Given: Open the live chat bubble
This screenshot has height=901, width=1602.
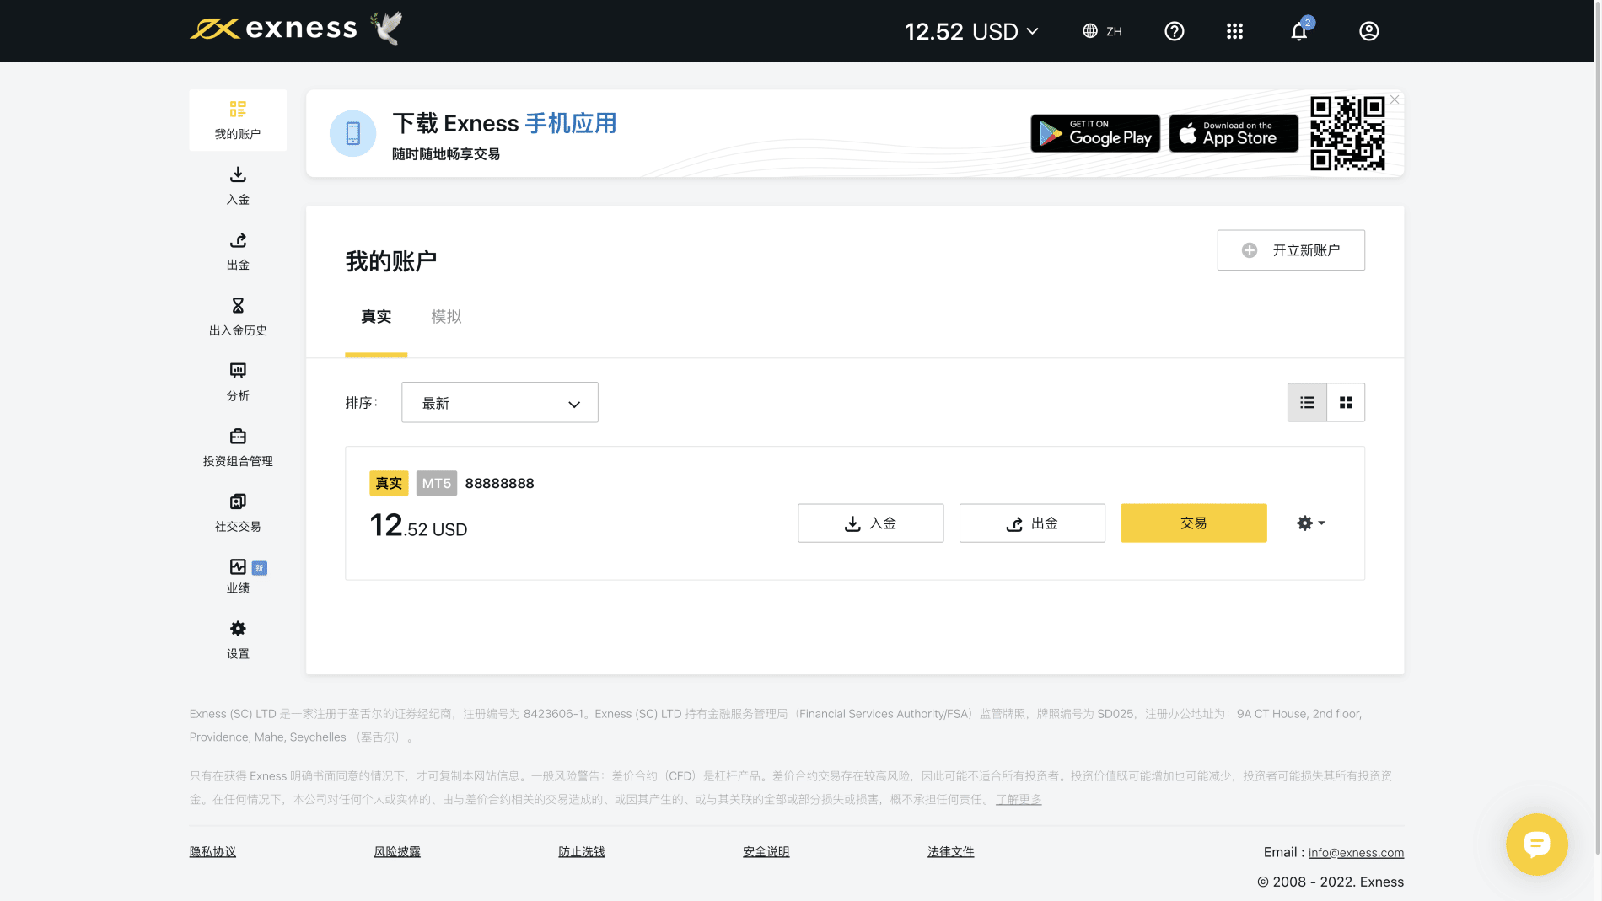Looking at the screenshot, I should coord(1536,844).
